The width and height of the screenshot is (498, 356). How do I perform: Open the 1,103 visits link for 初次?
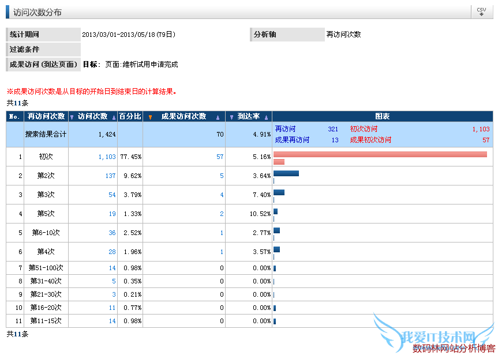107,157
